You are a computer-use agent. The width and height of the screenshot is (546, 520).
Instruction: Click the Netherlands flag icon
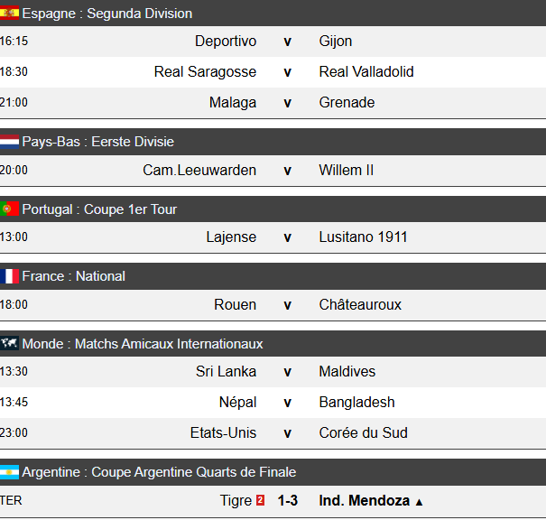coord(10,142)
